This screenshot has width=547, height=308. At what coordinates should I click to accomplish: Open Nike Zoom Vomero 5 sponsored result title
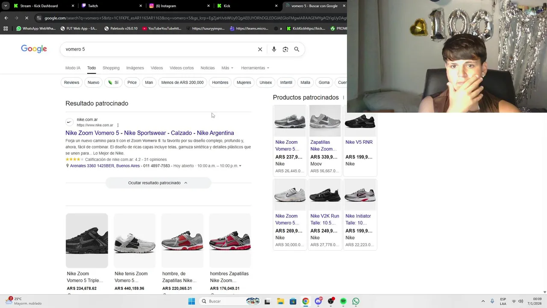click(150, 133)
